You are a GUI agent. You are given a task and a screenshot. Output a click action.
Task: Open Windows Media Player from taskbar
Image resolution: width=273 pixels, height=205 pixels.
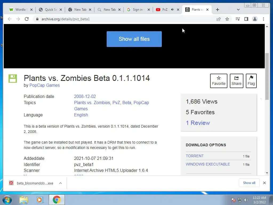pos(40,200)
